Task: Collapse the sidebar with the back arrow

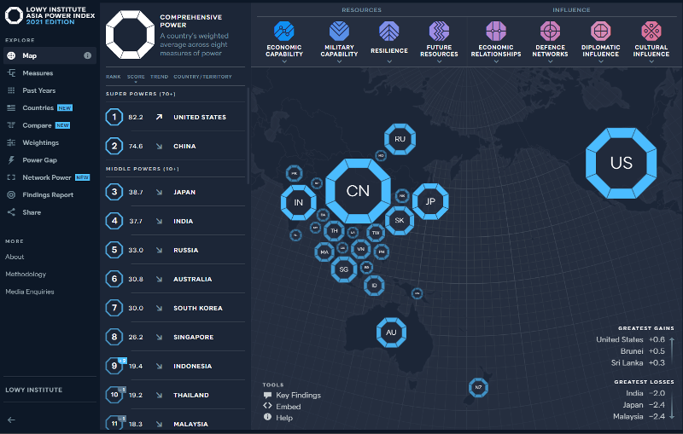Action: coord(11,420)
